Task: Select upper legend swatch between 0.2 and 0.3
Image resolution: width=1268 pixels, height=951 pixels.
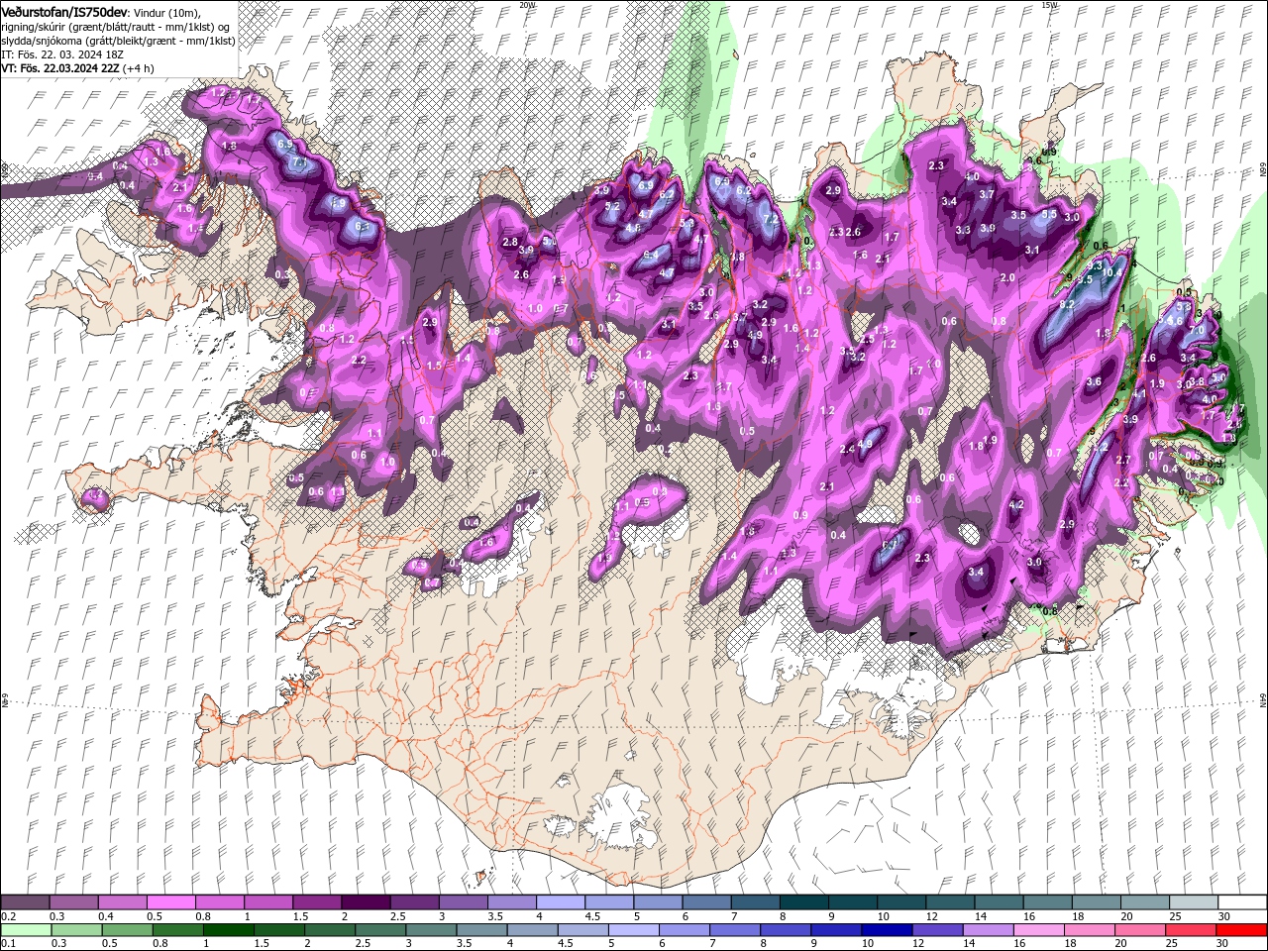Action: [25, 902]
